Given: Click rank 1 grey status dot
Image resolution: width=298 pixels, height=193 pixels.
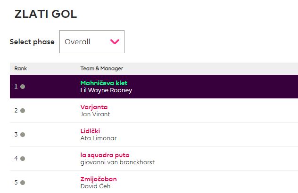Looking at the screenshot, I should (x=23, y=87).
